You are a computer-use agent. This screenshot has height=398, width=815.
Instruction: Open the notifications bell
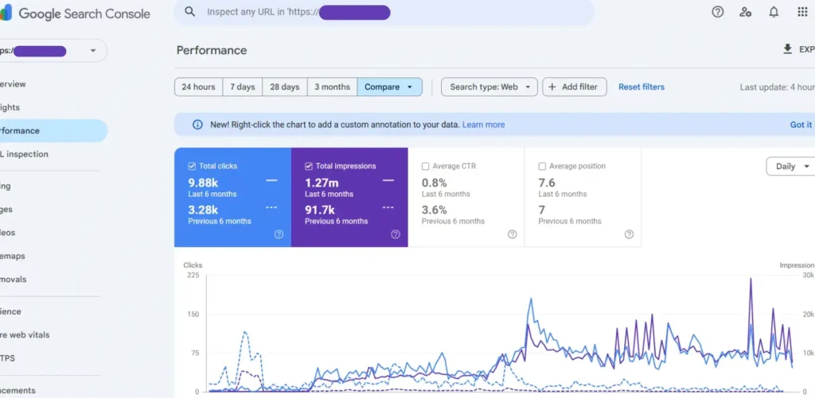pos(774,12)
